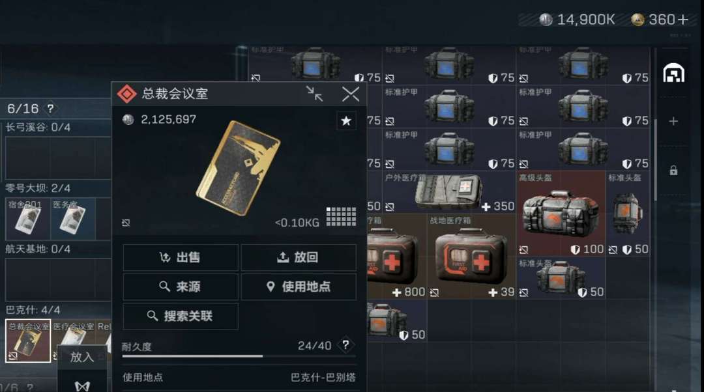Select the 宿舍201 key card thumbnail
Viewport: 704px width, 392px height.
[28, 219]
